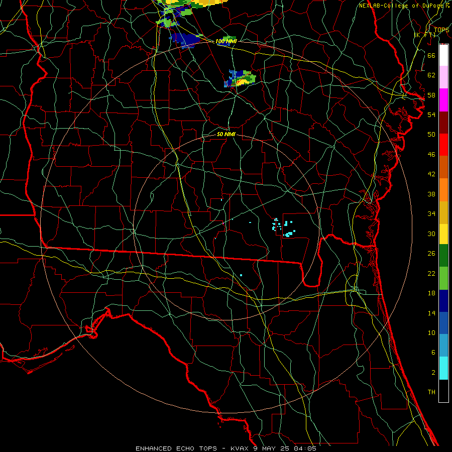This screenshot has width=452, height=452.
Task: Click the bright red legend swatch
Action: point(443,145)
